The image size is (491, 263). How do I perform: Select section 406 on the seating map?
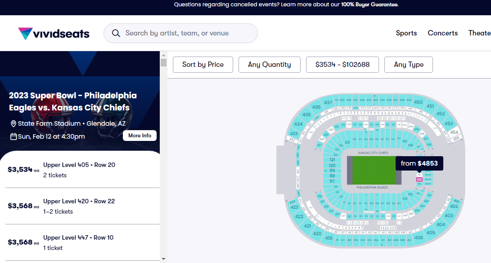click(419, 237)
